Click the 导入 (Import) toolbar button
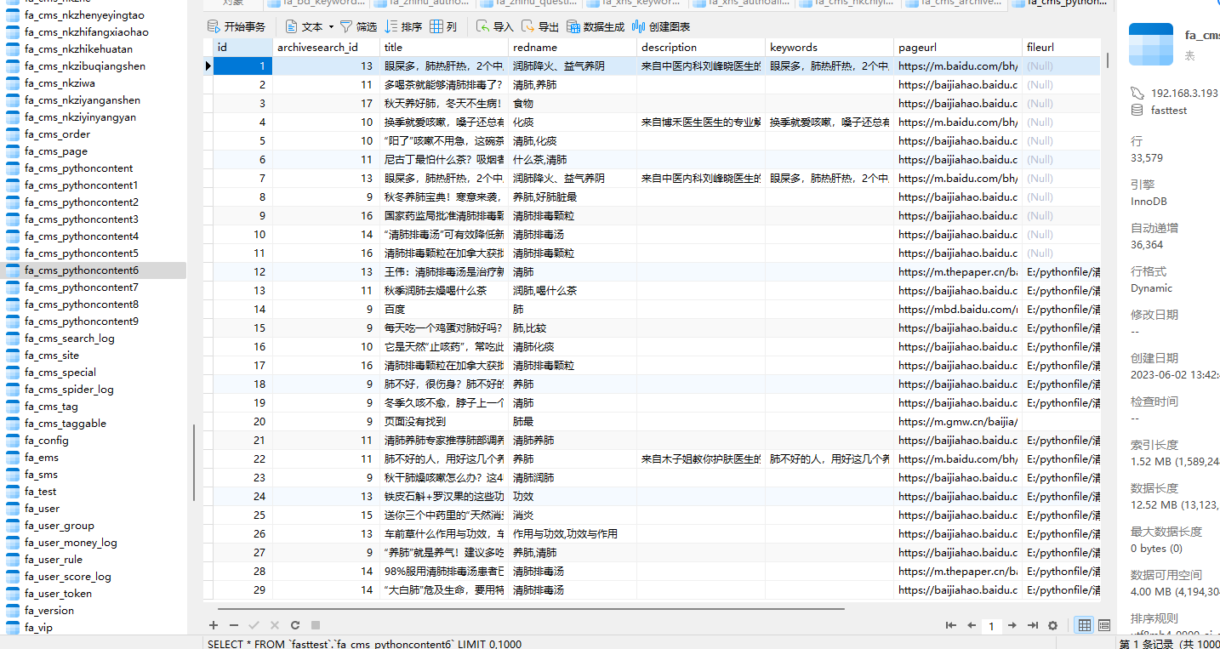This screenshot has height=649, width=1220. (494, 27)
